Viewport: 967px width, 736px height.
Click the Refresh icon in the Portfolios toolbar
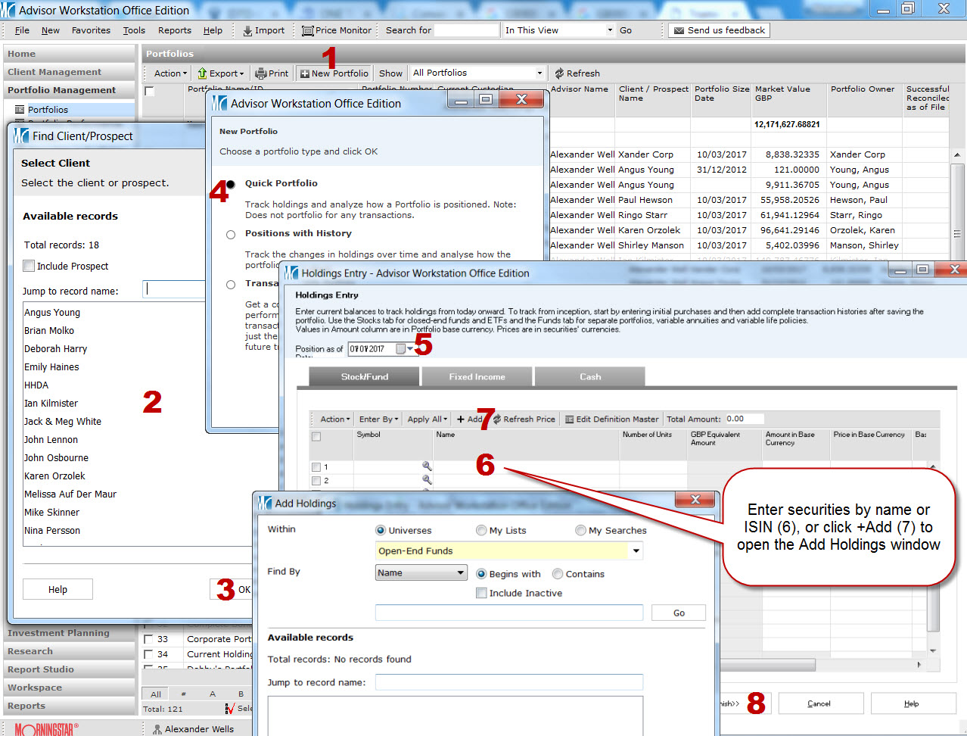(559, 73)
